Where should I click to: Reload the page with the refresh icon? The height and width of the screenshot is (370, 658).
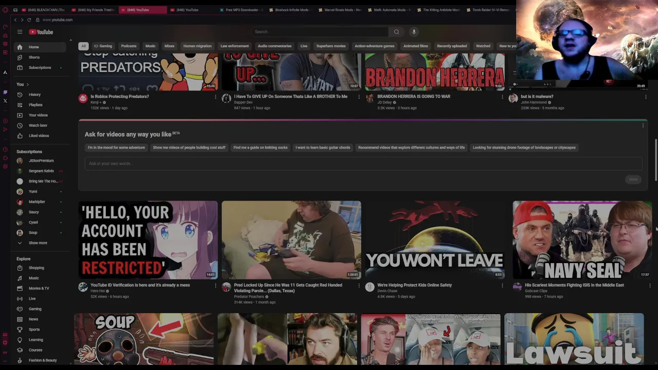pyautogui.click(x=29, y=20)
